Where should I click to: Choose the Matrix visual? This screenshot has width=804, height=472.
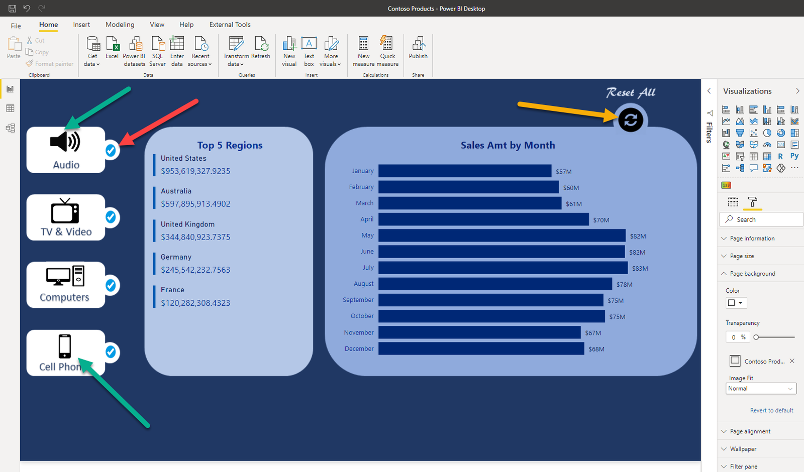click(x=767, y=156)
